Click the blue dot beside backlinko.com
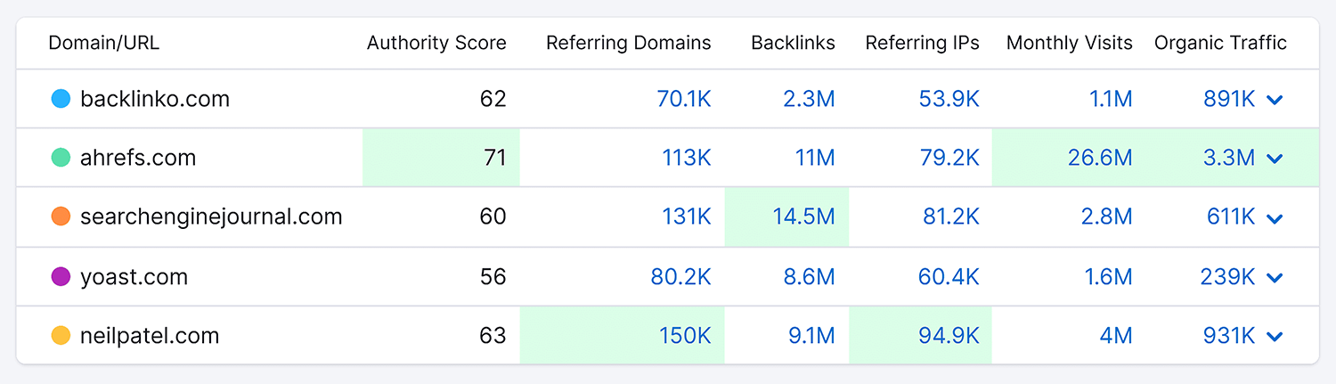Screen dimensions: 1336x384 click(x=61, y=99)
